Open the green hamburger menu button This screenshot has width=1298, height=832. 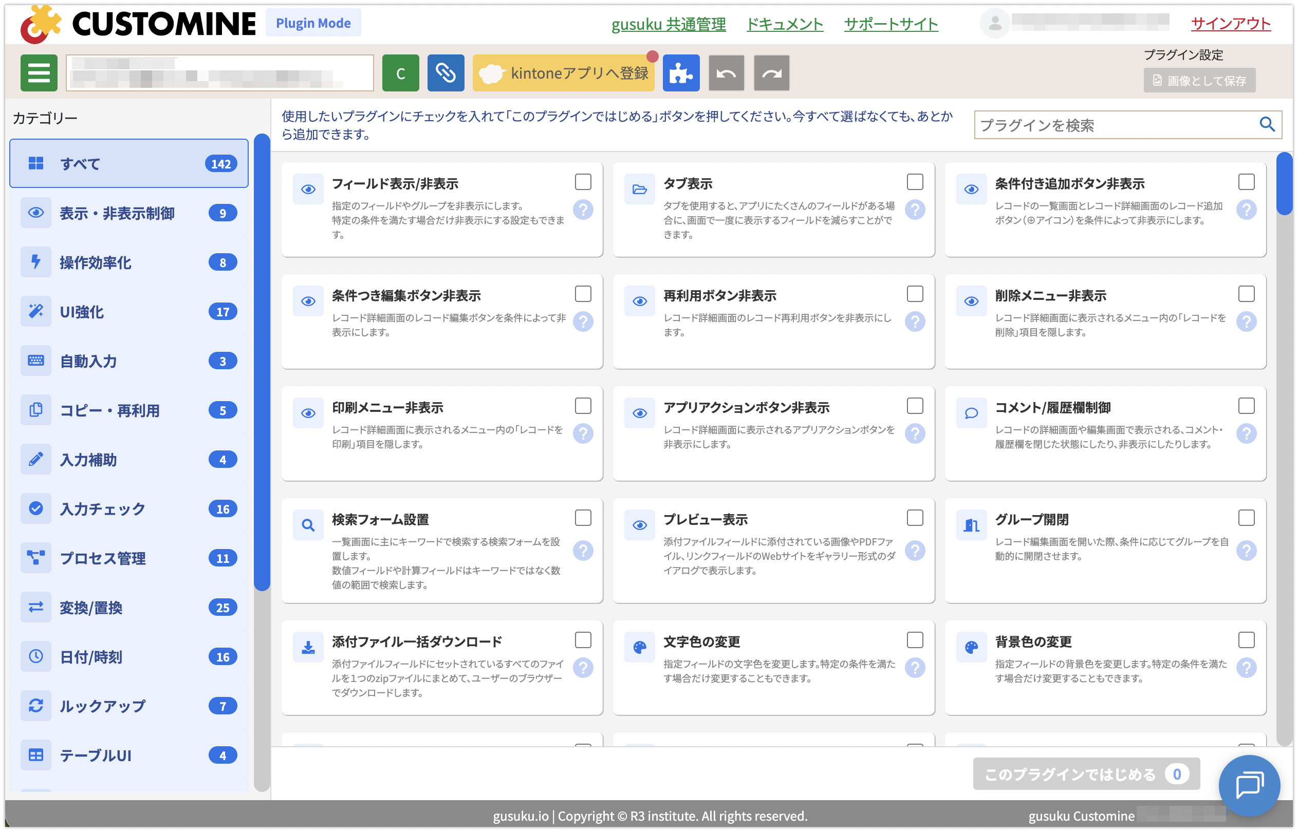(x=39, y=73)
